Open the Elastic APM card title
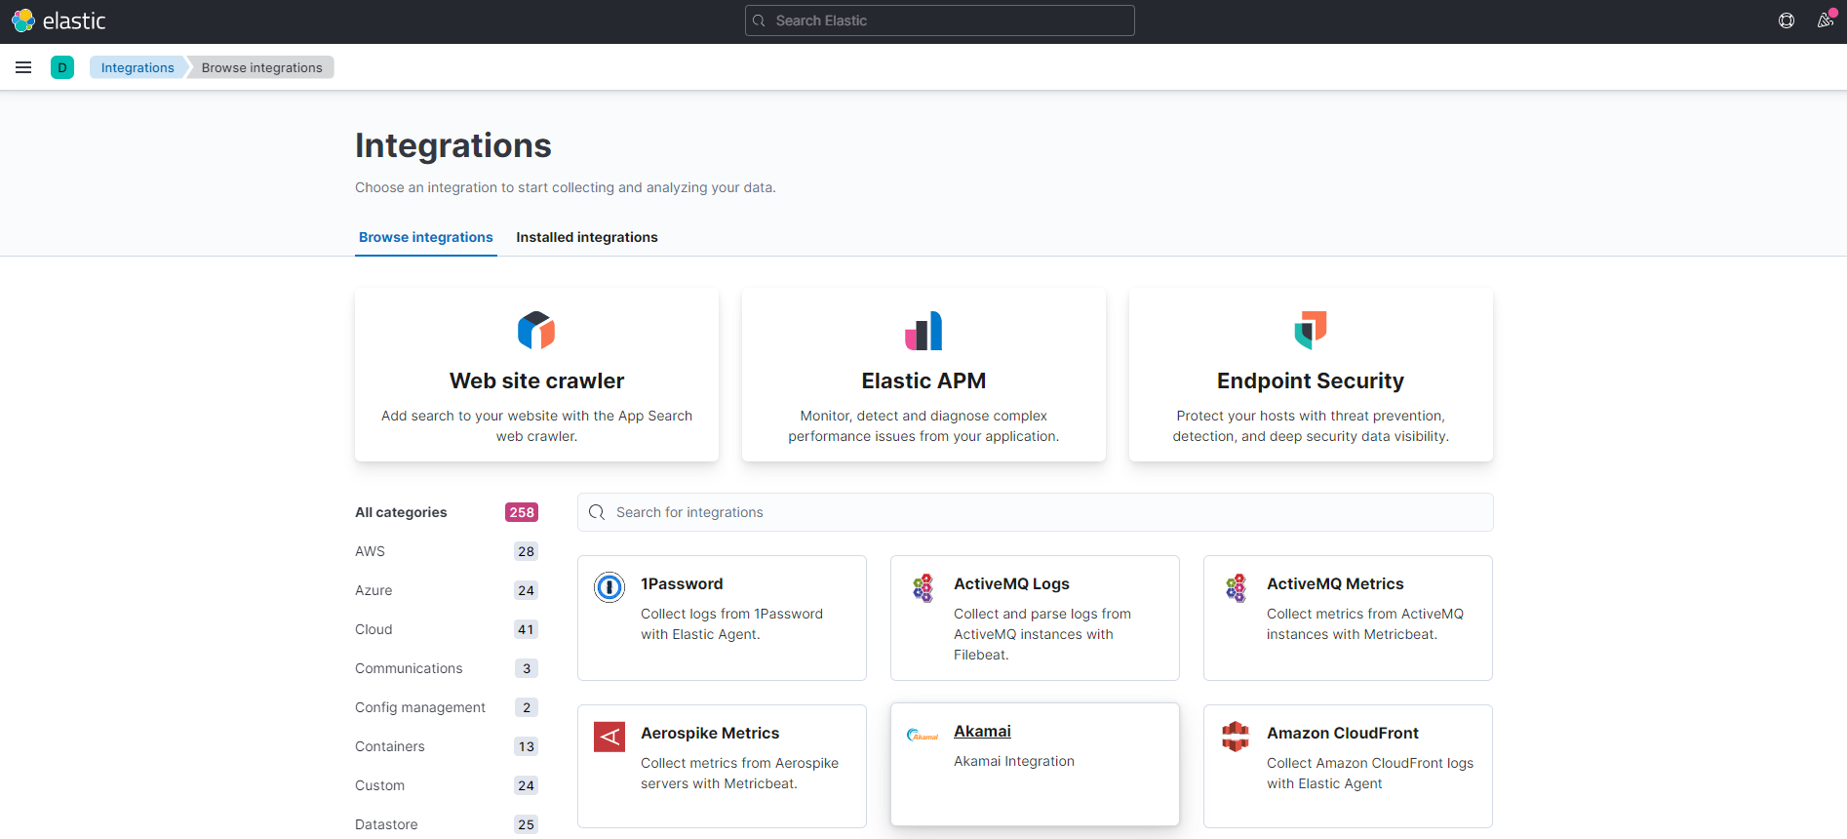This screenshot has width=1847, height=839. [923, 380]
